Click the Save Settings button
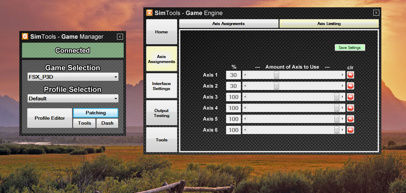This screenshot has width=406, height=193. coord(350,48)
